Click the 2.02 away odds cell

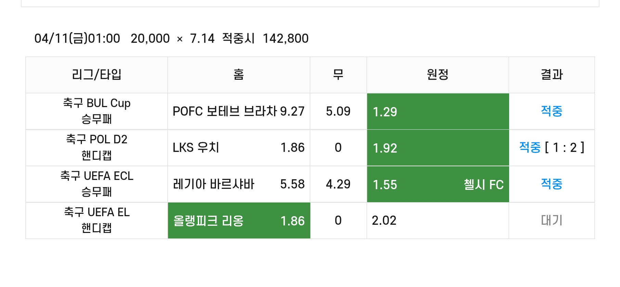[438, 221]
